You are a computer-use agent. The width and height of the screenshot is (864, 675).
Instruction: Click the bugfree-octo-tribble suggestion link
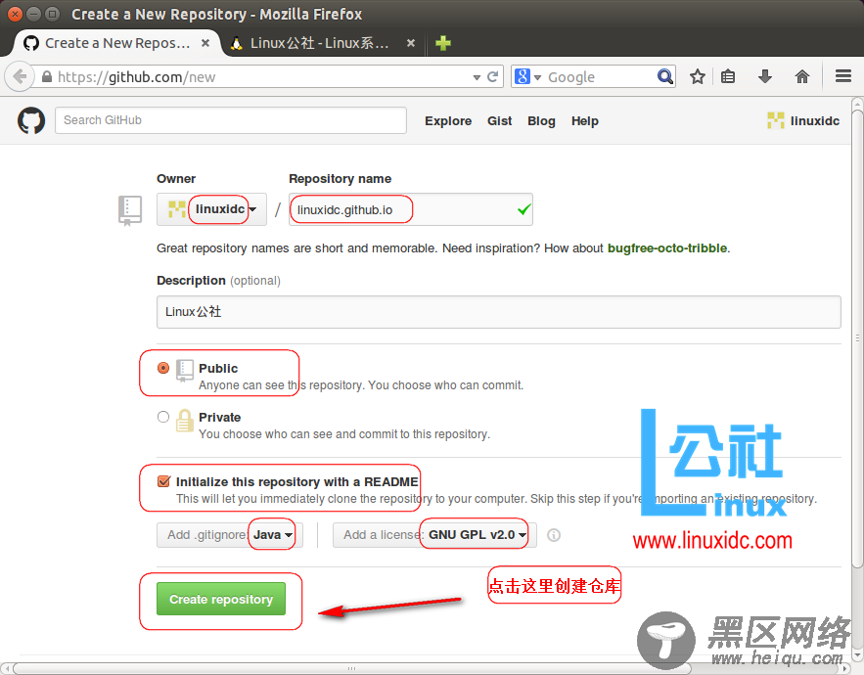click(x=667, y=247)
